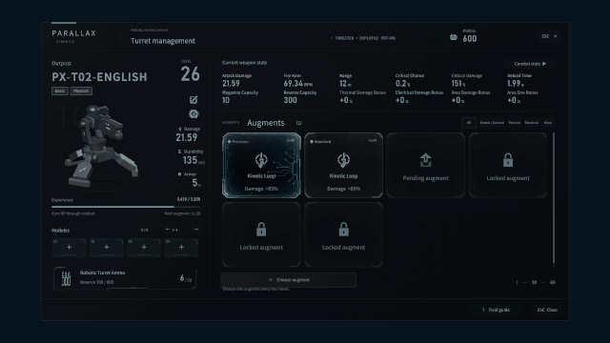This screenshot has height=343, width=610.
Task: Add a module to the third module slot
Action: [144, 248]
